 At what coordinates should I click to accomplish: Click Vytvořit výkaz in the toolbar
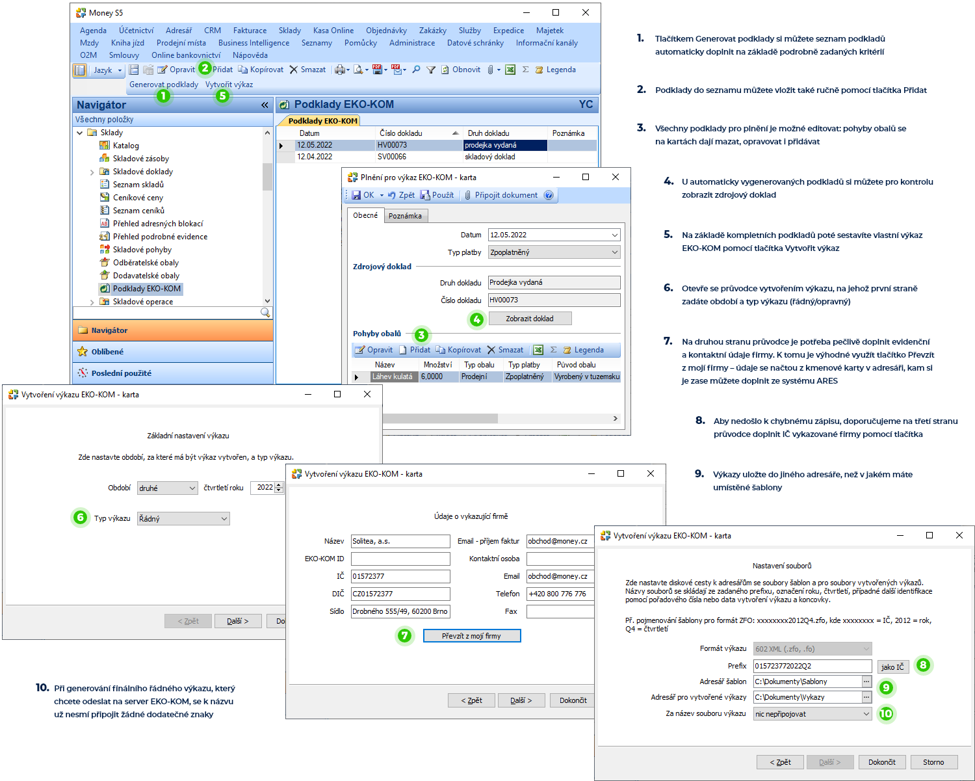[x=229, y=85]
